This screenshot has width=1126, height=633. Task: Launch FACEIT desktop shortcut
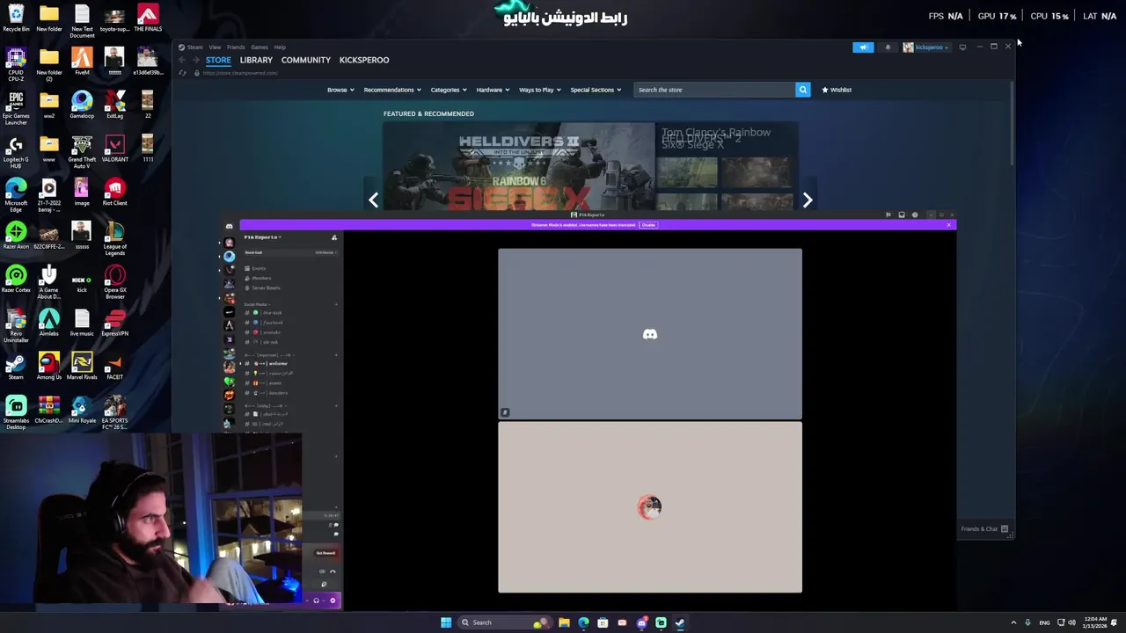coord(114,366)
